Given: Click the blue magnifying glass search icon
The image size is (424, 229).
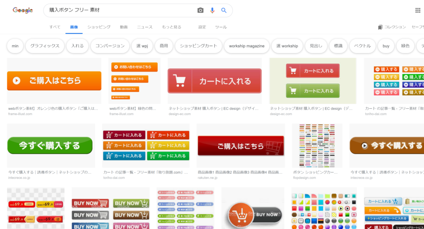Looking at the screenshot, I should 224,10.
